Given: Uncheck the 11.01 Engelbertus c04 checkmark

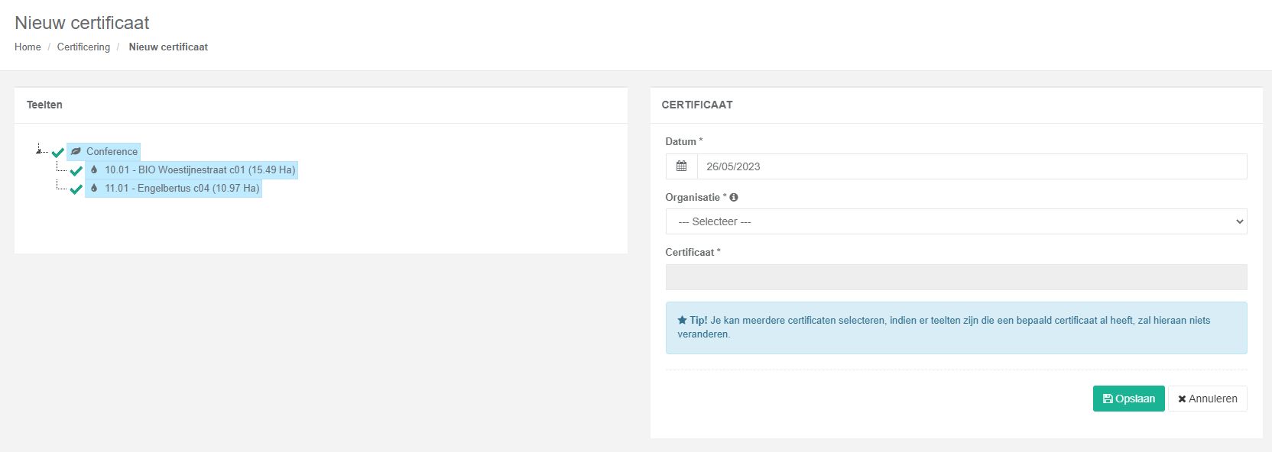Looking at the screenshot, I should [x=76, y=189].
